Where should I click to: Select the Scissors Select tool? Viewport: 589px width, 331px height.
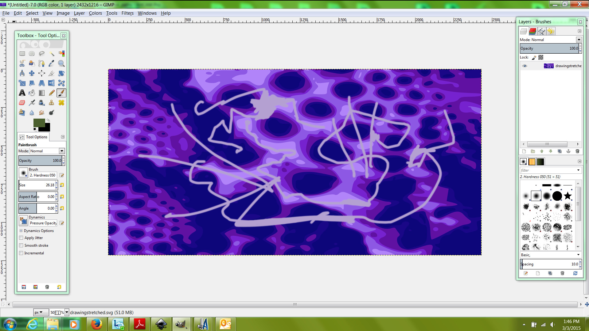[22, 63]
